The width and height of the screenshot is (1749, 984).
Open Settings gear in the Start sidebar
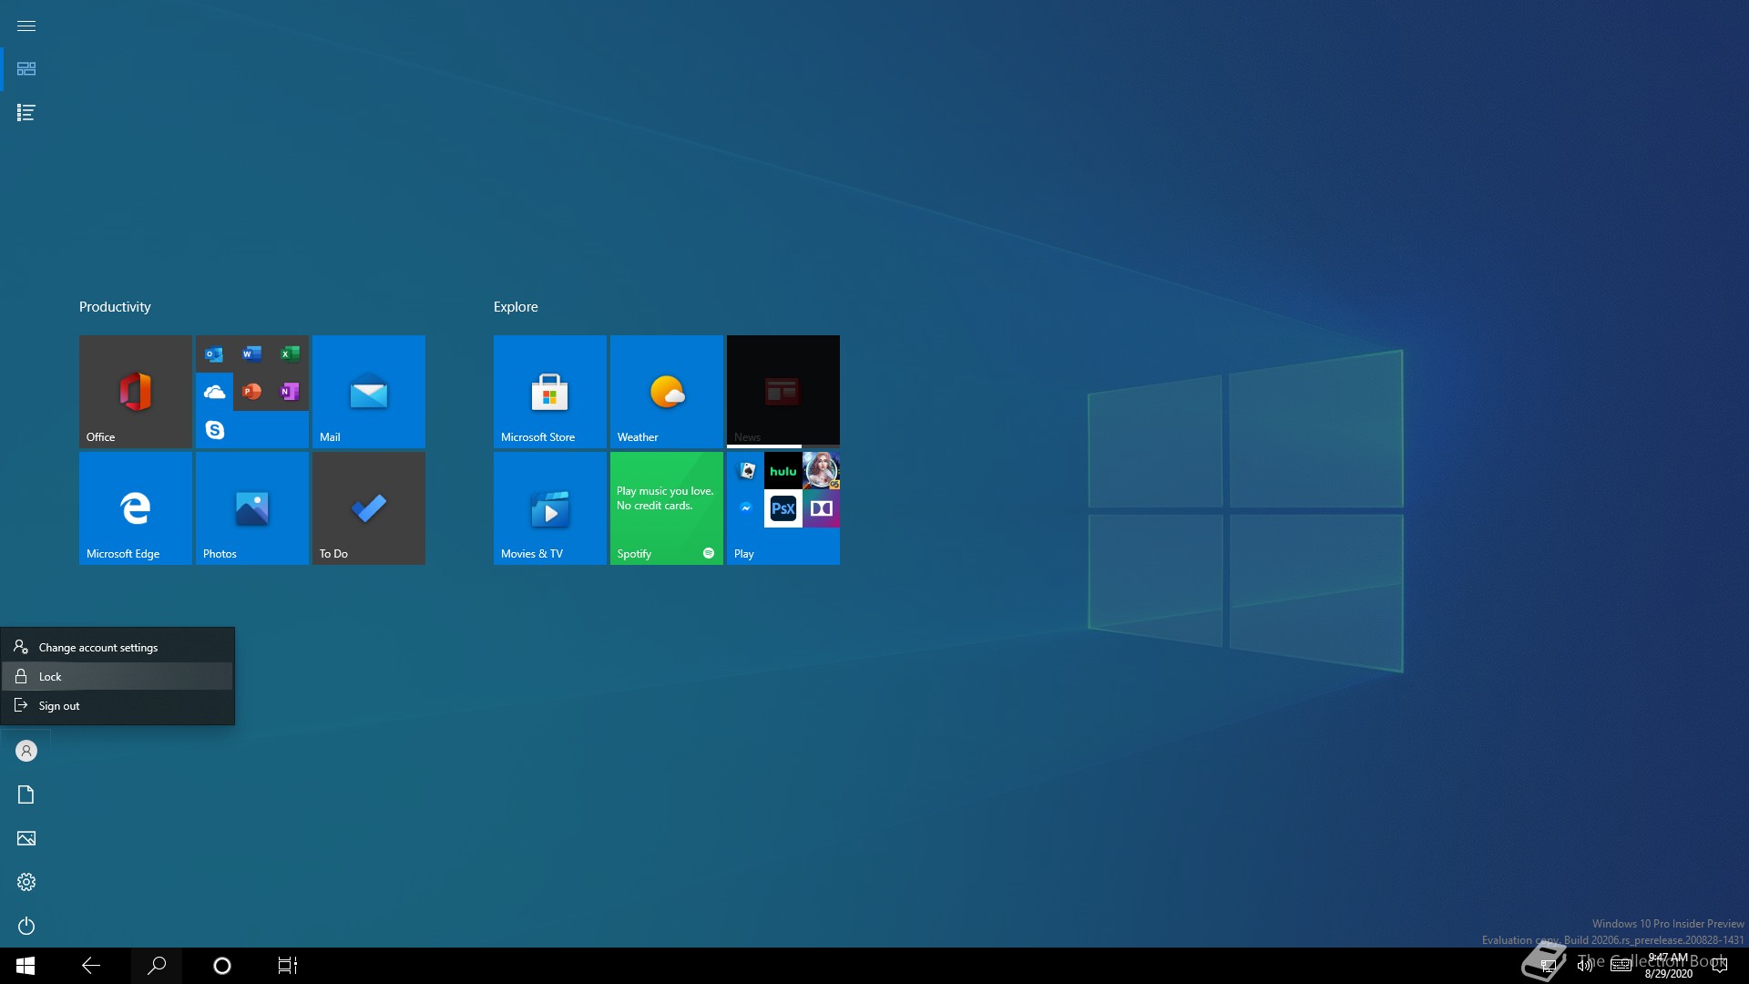(x=26, y=882)
